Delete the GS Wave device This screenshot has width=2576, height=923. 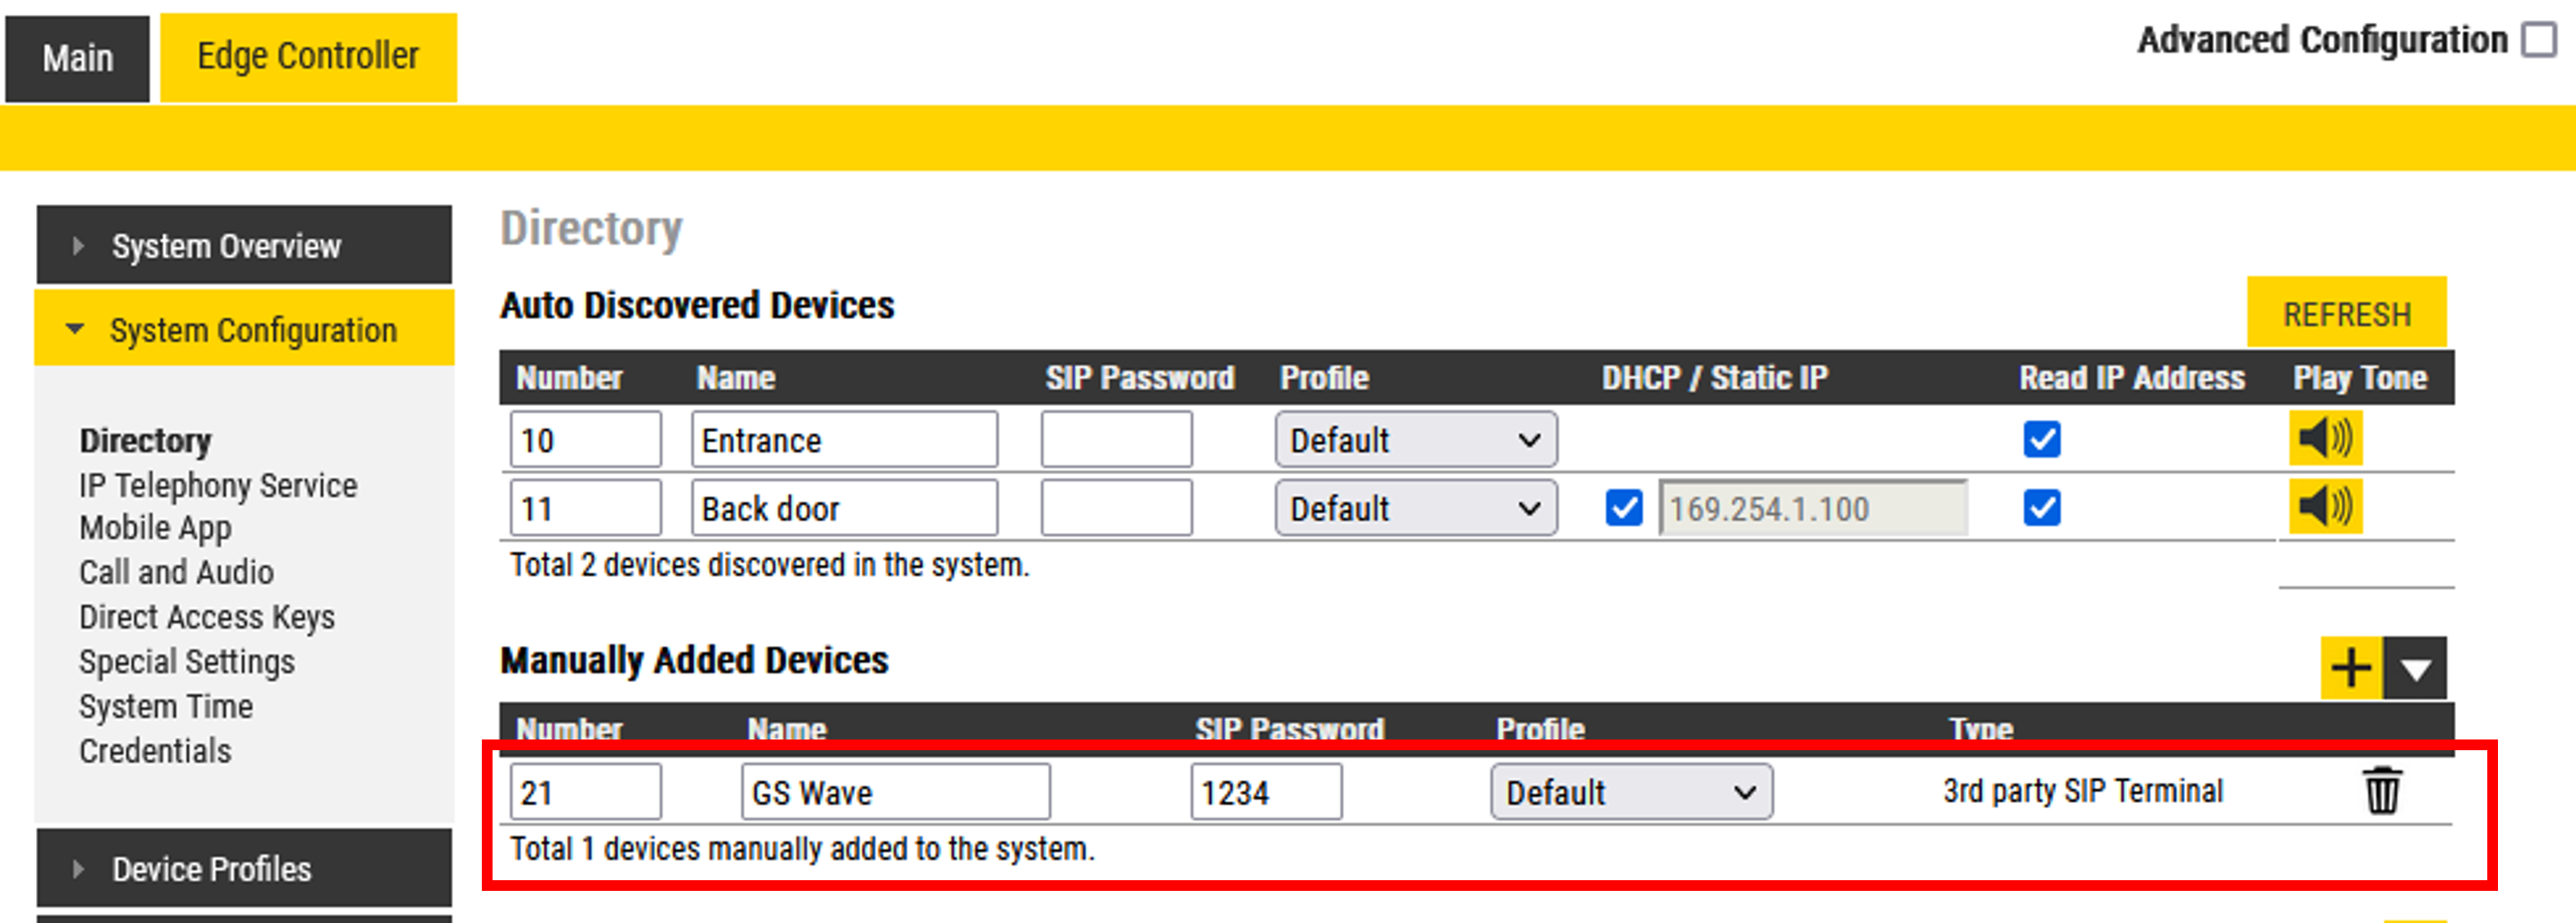click(x=2381, y=791)
